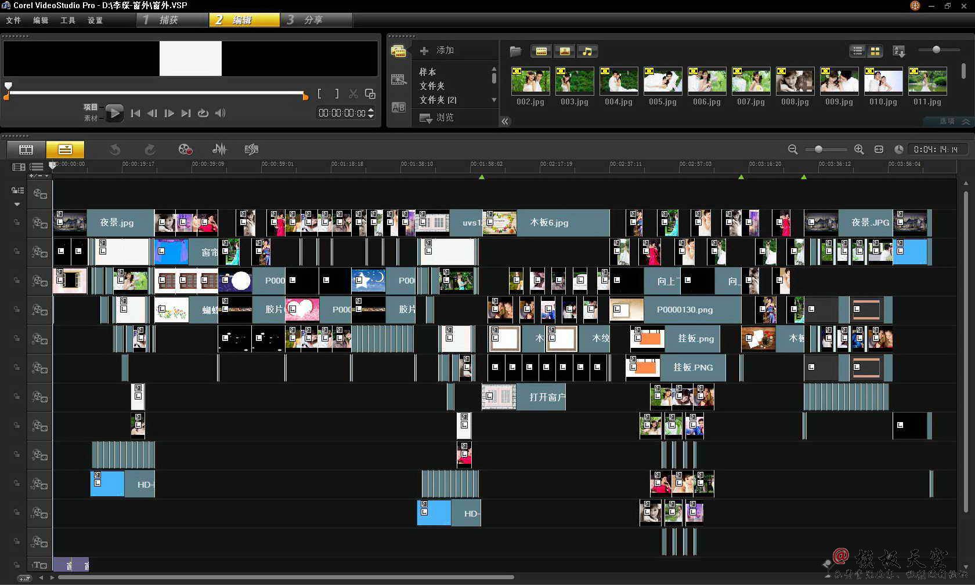Fit project in timeline window
Image resolution: width=975 pixels, height=585 pixels.
click(879, 150)
